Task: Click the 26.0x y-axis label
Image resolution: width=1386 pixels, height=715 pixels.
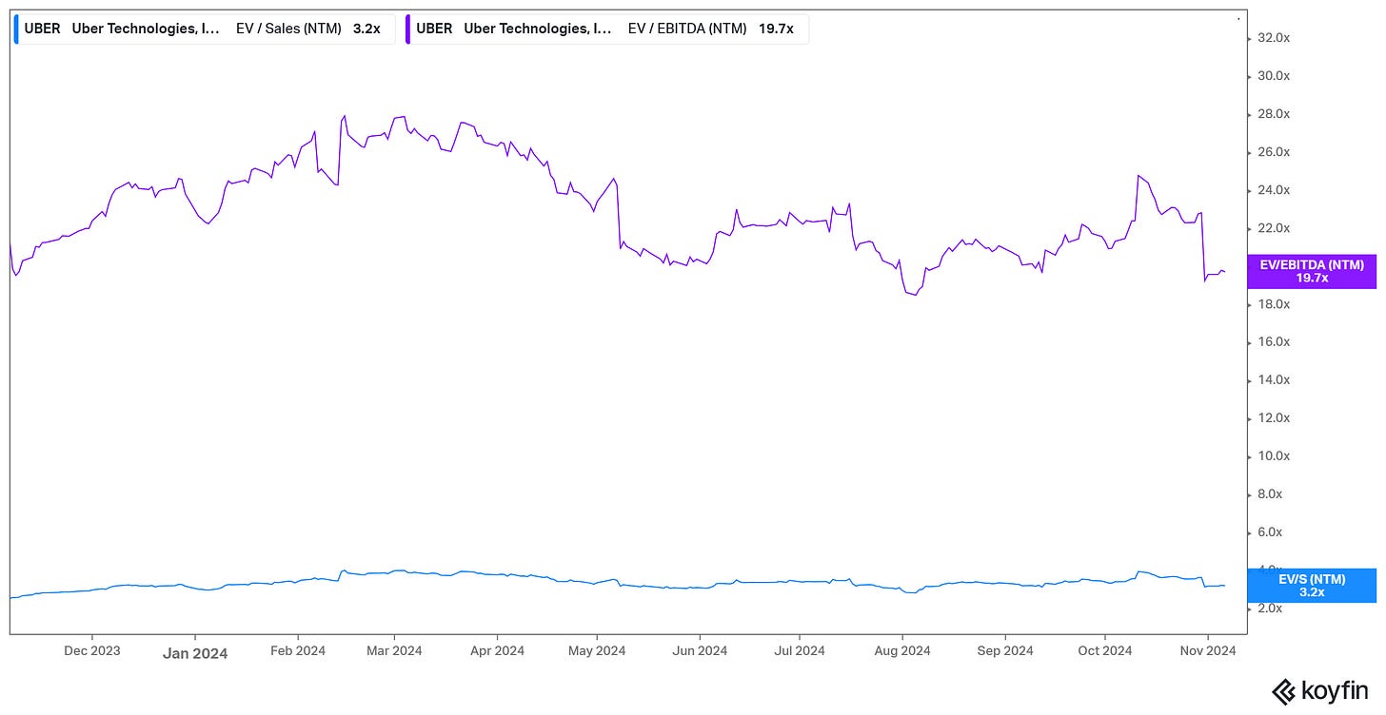Action: pyautogui.click(x=1274, y=152)
